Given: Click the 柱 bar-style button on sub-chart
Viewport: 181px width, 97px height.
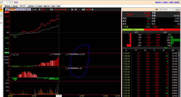Looking at the screenshot, I should click(x=17, y=55).
